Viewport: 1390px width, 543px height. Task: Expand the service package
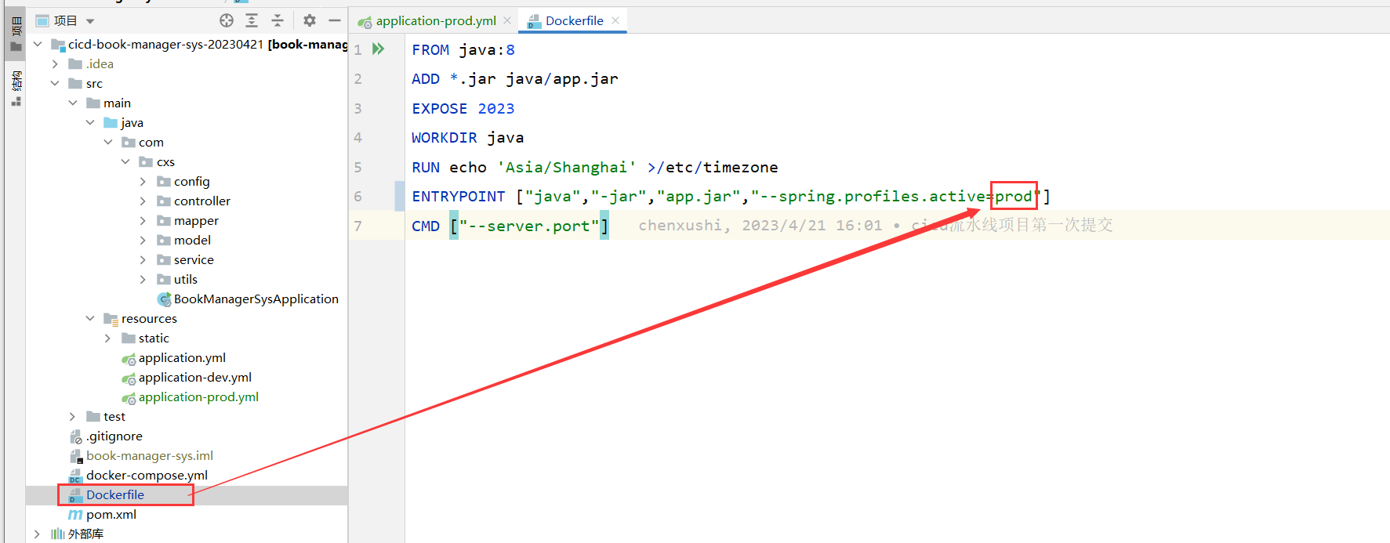(x=143, y=259)
